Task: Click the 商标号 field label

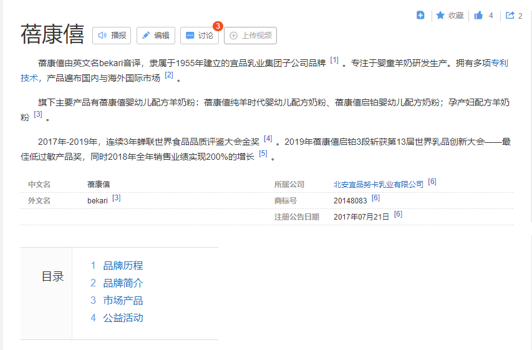Action: click(x=286, y=201)
